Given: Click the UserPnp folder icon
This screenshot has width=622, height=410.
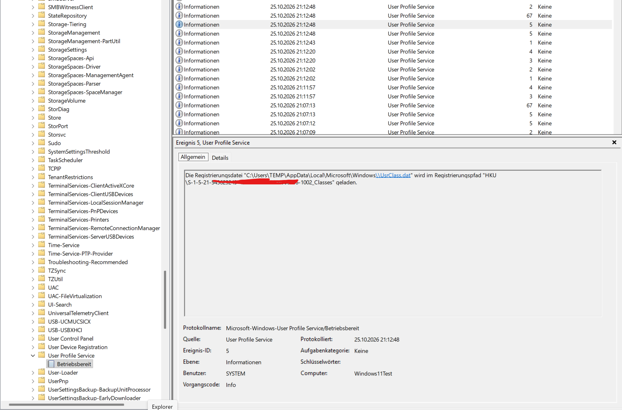Looking at the screenshot, I should point(42,381).
